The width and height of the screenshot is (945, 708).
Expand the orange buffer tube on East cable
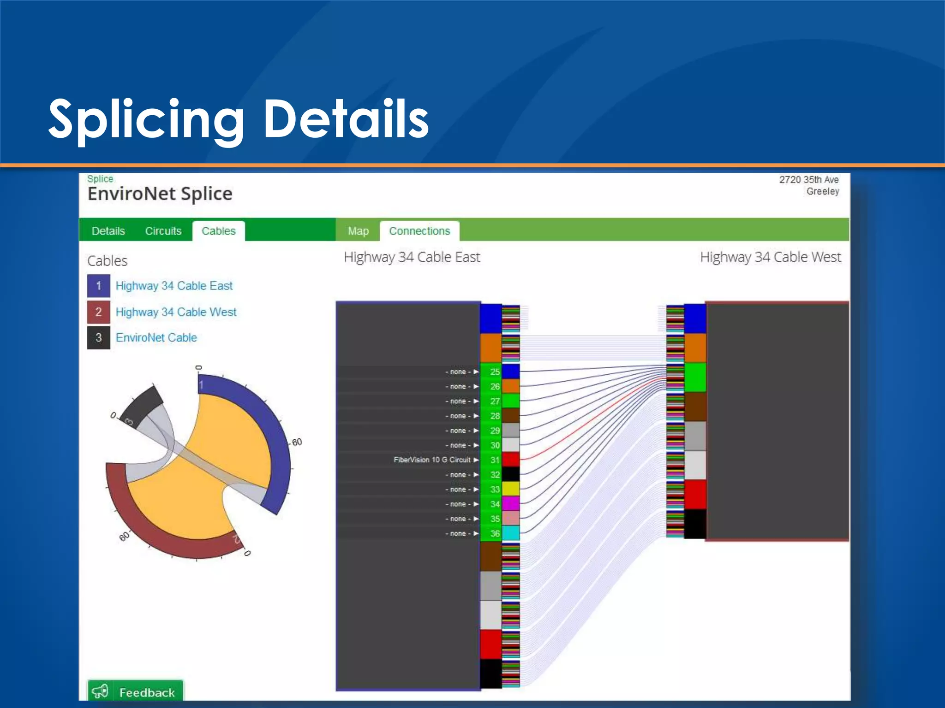click(490, 348)
